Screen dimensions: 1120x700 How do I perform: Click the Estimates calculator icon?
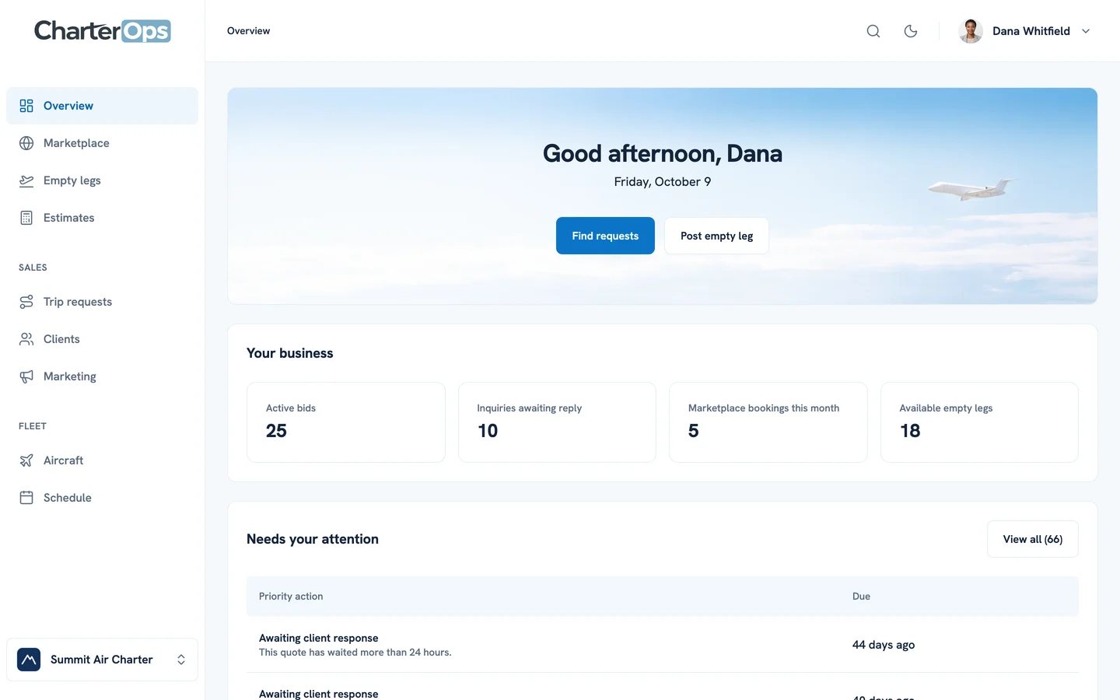click(x=26, y=218)
